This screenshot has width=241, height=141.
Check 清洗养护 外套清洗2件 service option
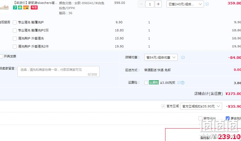pos(15,46)
